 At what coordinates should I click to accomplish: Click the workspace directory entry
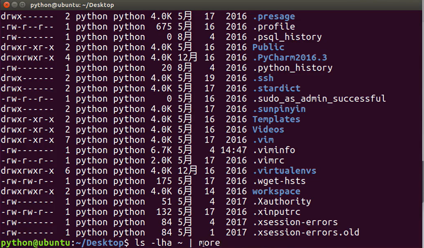pos(276,191)
